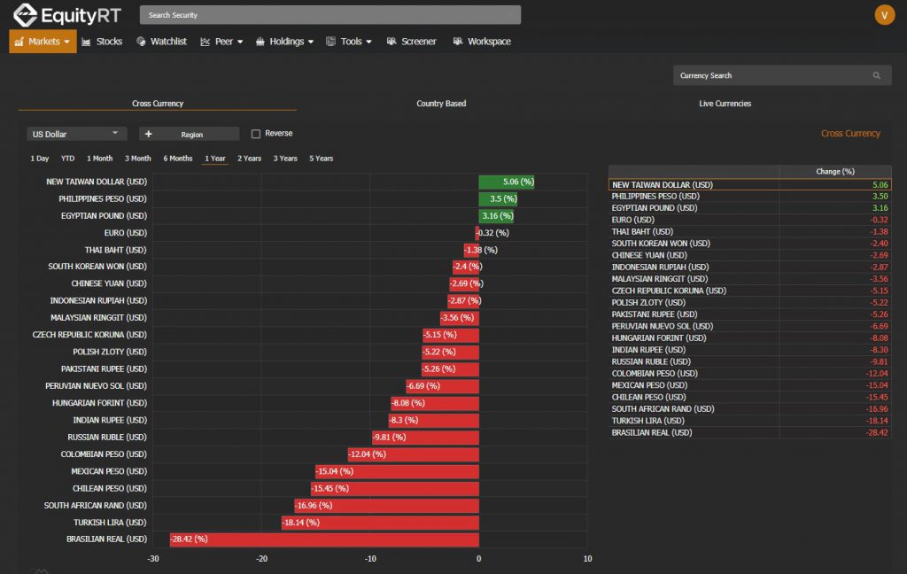907x574 pixels.
Task: Open the US Dollar currency dropdown
Action: pyautogui.click(x=76, y=135)
